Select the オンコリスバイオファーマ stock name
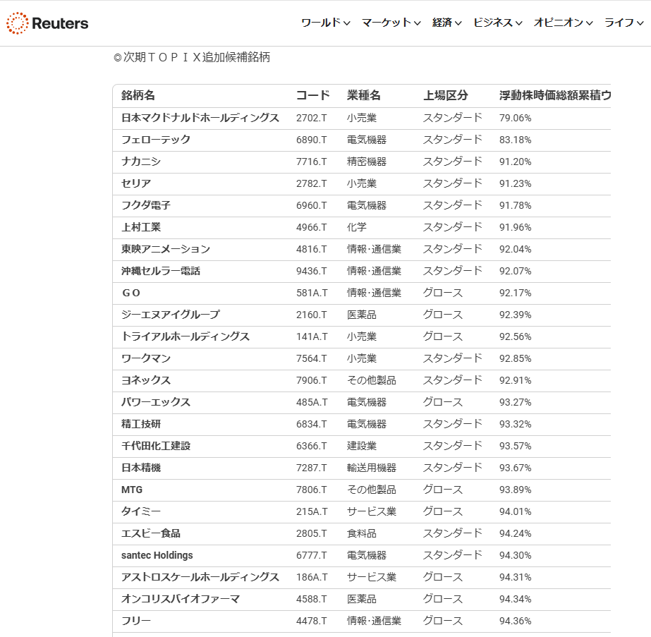The image size is (651, 637). (x=180, y=599)
